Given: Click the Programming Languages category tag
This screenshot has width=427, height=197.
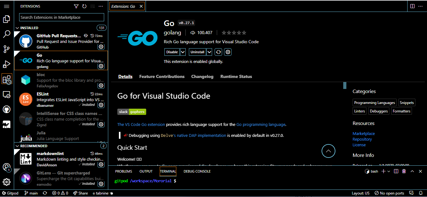Looking at the screenshot, I should (x=375, y=102).
